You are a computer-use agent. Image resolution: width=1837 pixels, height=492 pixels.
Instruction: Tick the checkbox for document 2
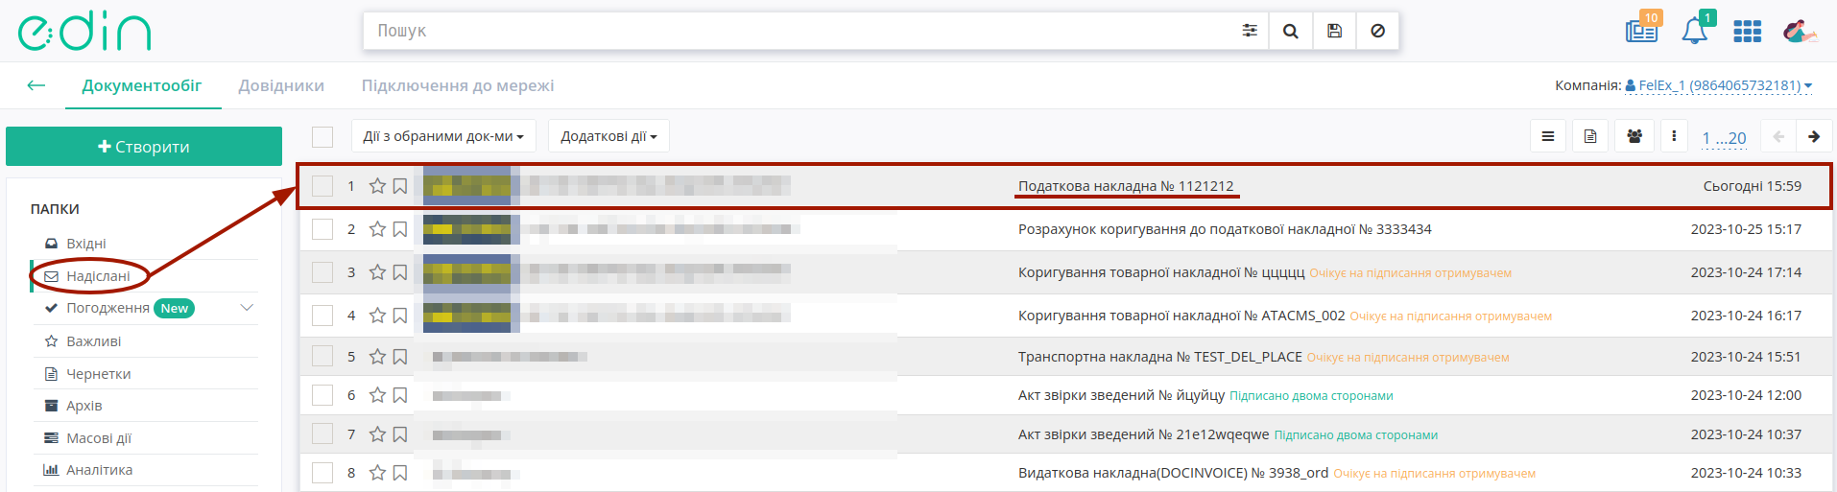[322, 229]
